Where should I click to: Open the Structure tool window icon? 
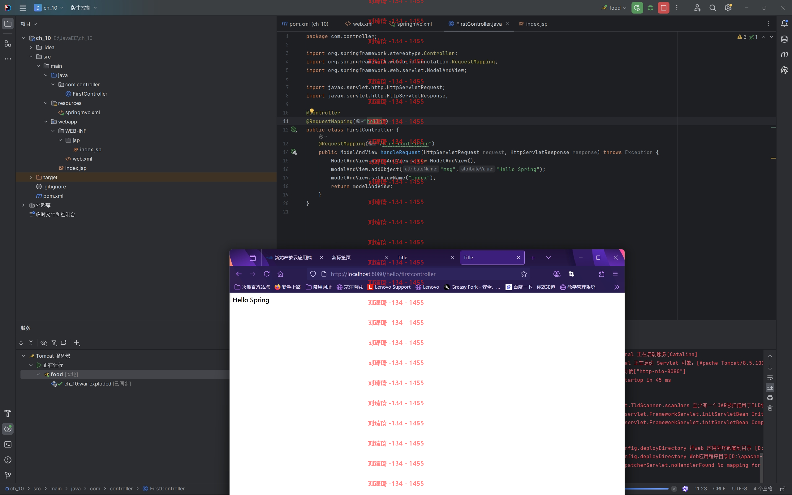(8, 44)
